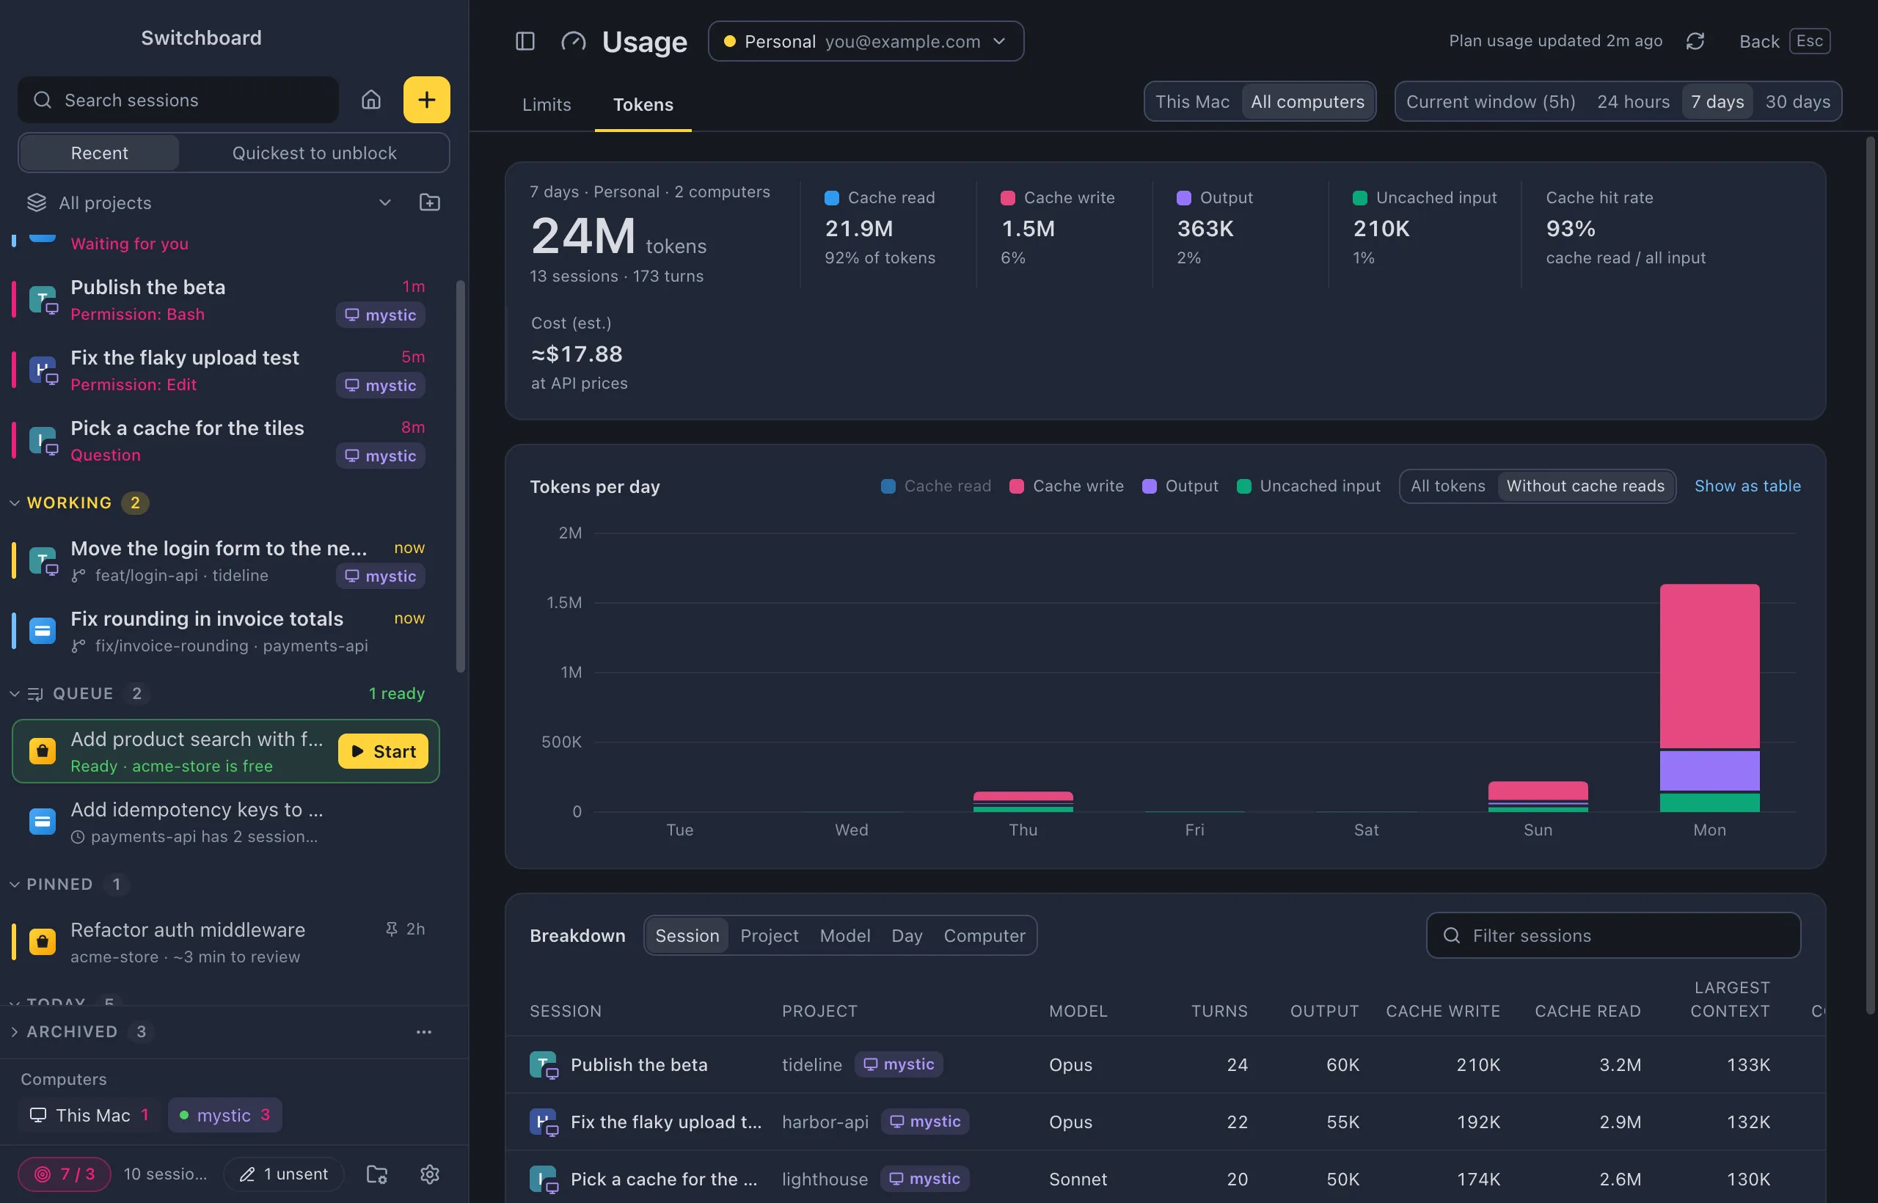
Task: Click the Refactor auth middleware bag icon
Action: click(x=43, y=942)
